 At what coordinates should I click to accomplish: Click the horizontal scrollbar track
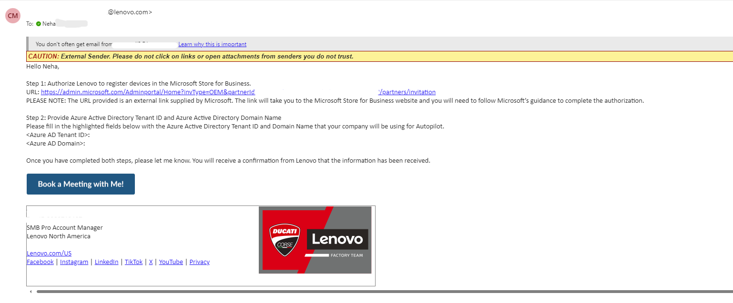(x=385, y=291)
